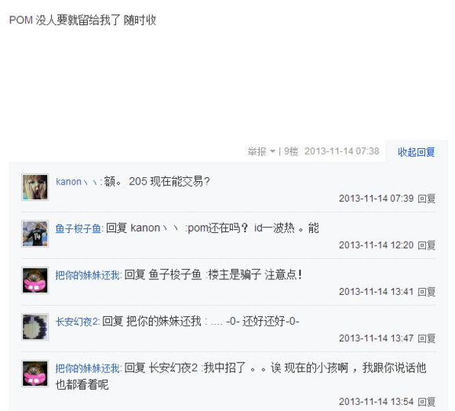The height and width of the screenshot is (411, 455).
Task: Click the post text 'POM 没人要就留给我了'
Action: point(64,20)
